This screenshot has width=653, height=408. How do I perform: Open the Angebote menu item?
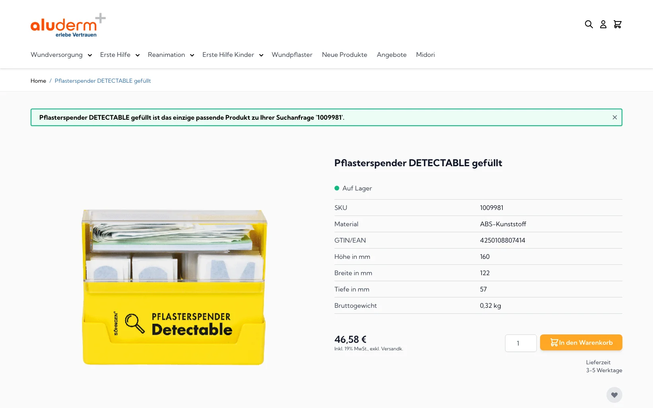pyautogui.click(x=392, y=55)
